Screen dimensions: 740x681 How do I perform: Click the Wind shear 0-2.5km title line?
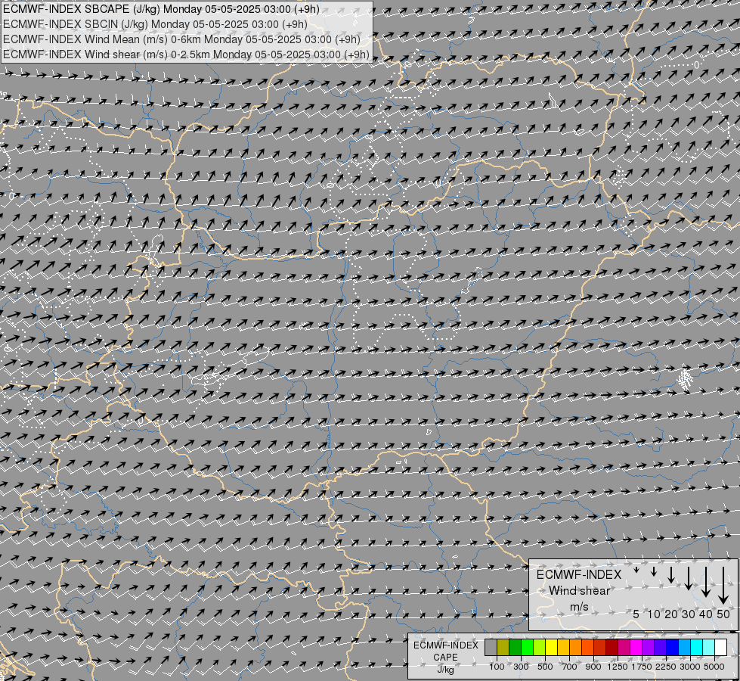186,54
